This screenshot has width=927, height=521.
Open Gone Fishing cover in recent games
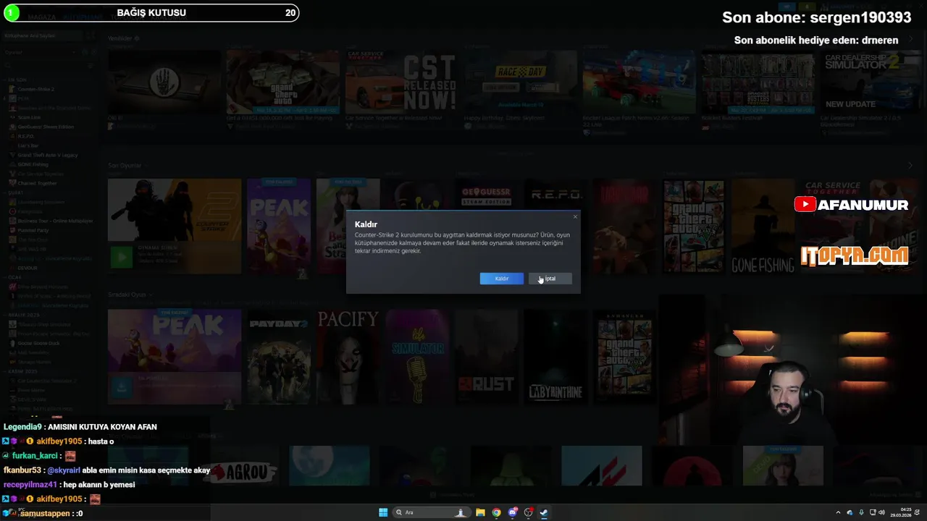763,226
